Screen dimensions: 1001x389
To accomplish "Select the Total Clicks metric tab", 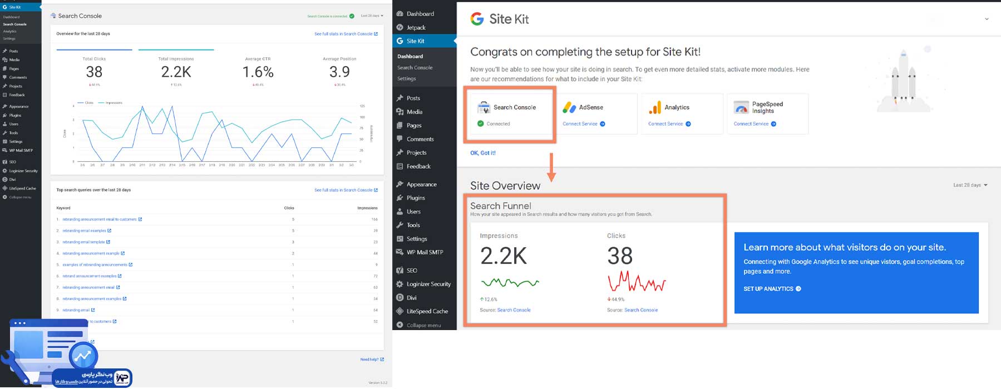I will coord(94,69).
